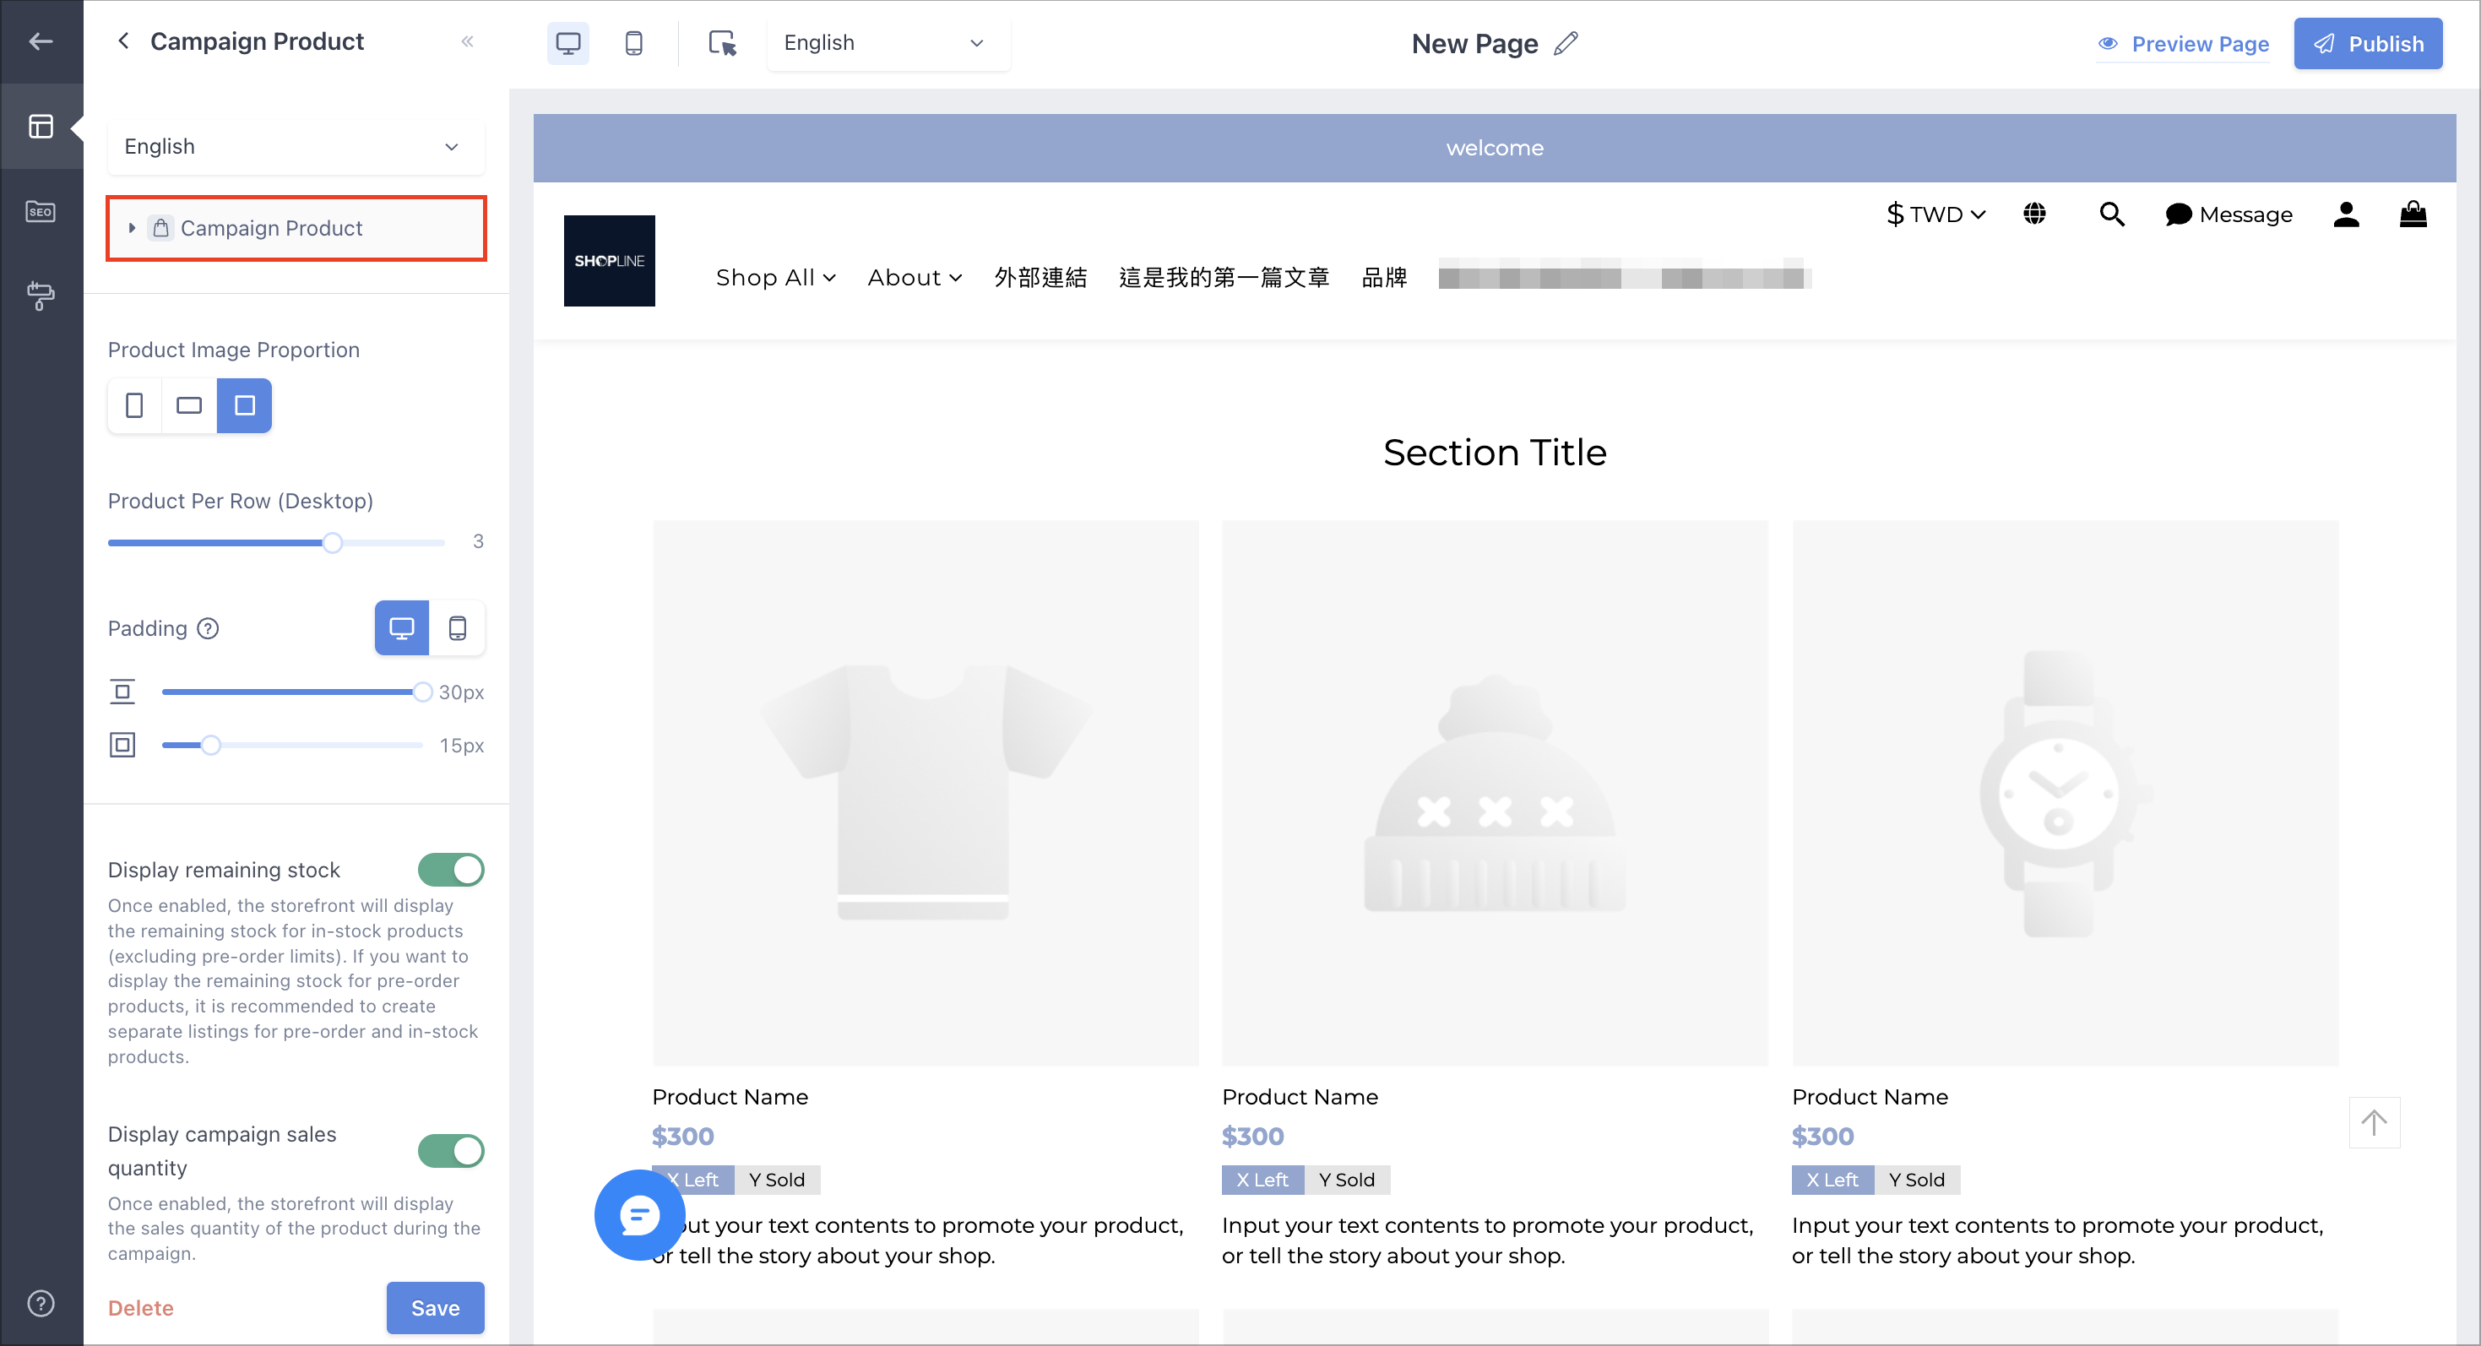Click the beanie hat product placeholder image
The width and height of the screenshot is (2481, 1346).
click(x=1494, y=792)
